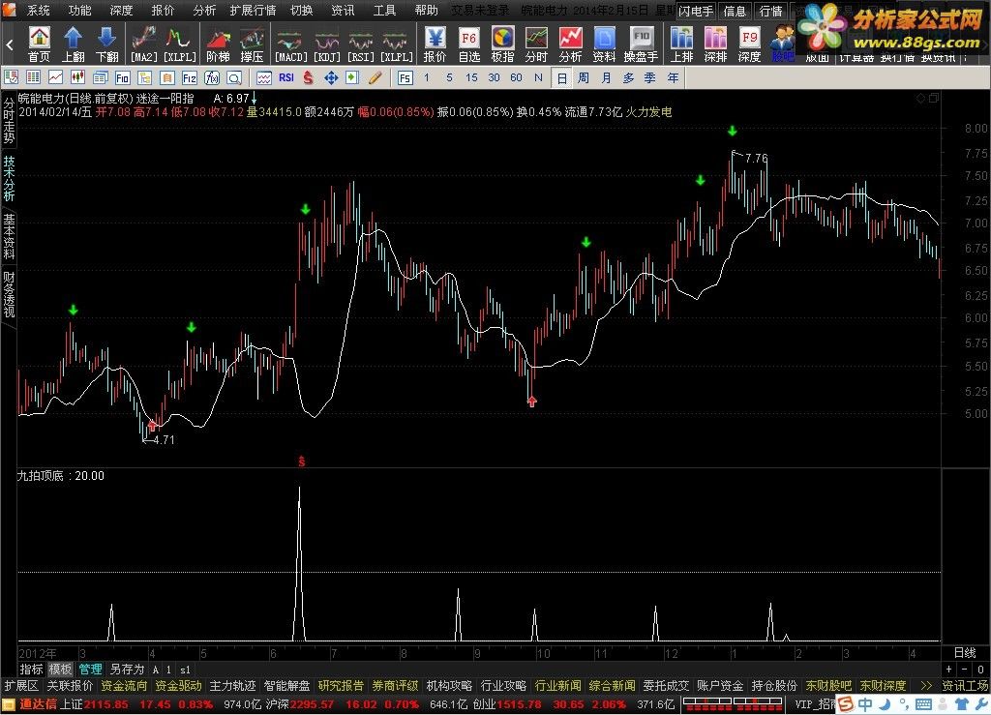Click the red S dollar icon
991x715 pixels.
pos(308,77)
